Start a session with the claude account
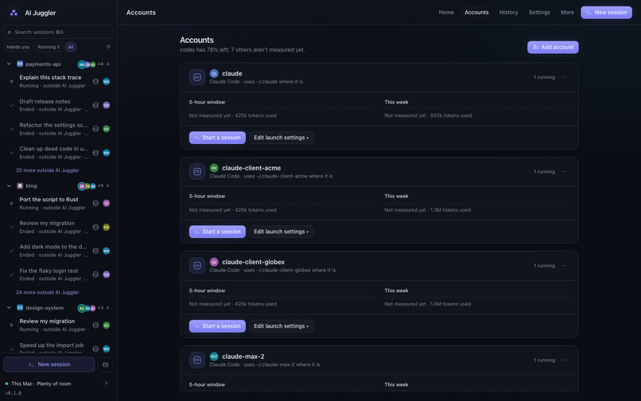The image size is (641, 401). click(217, 138)
